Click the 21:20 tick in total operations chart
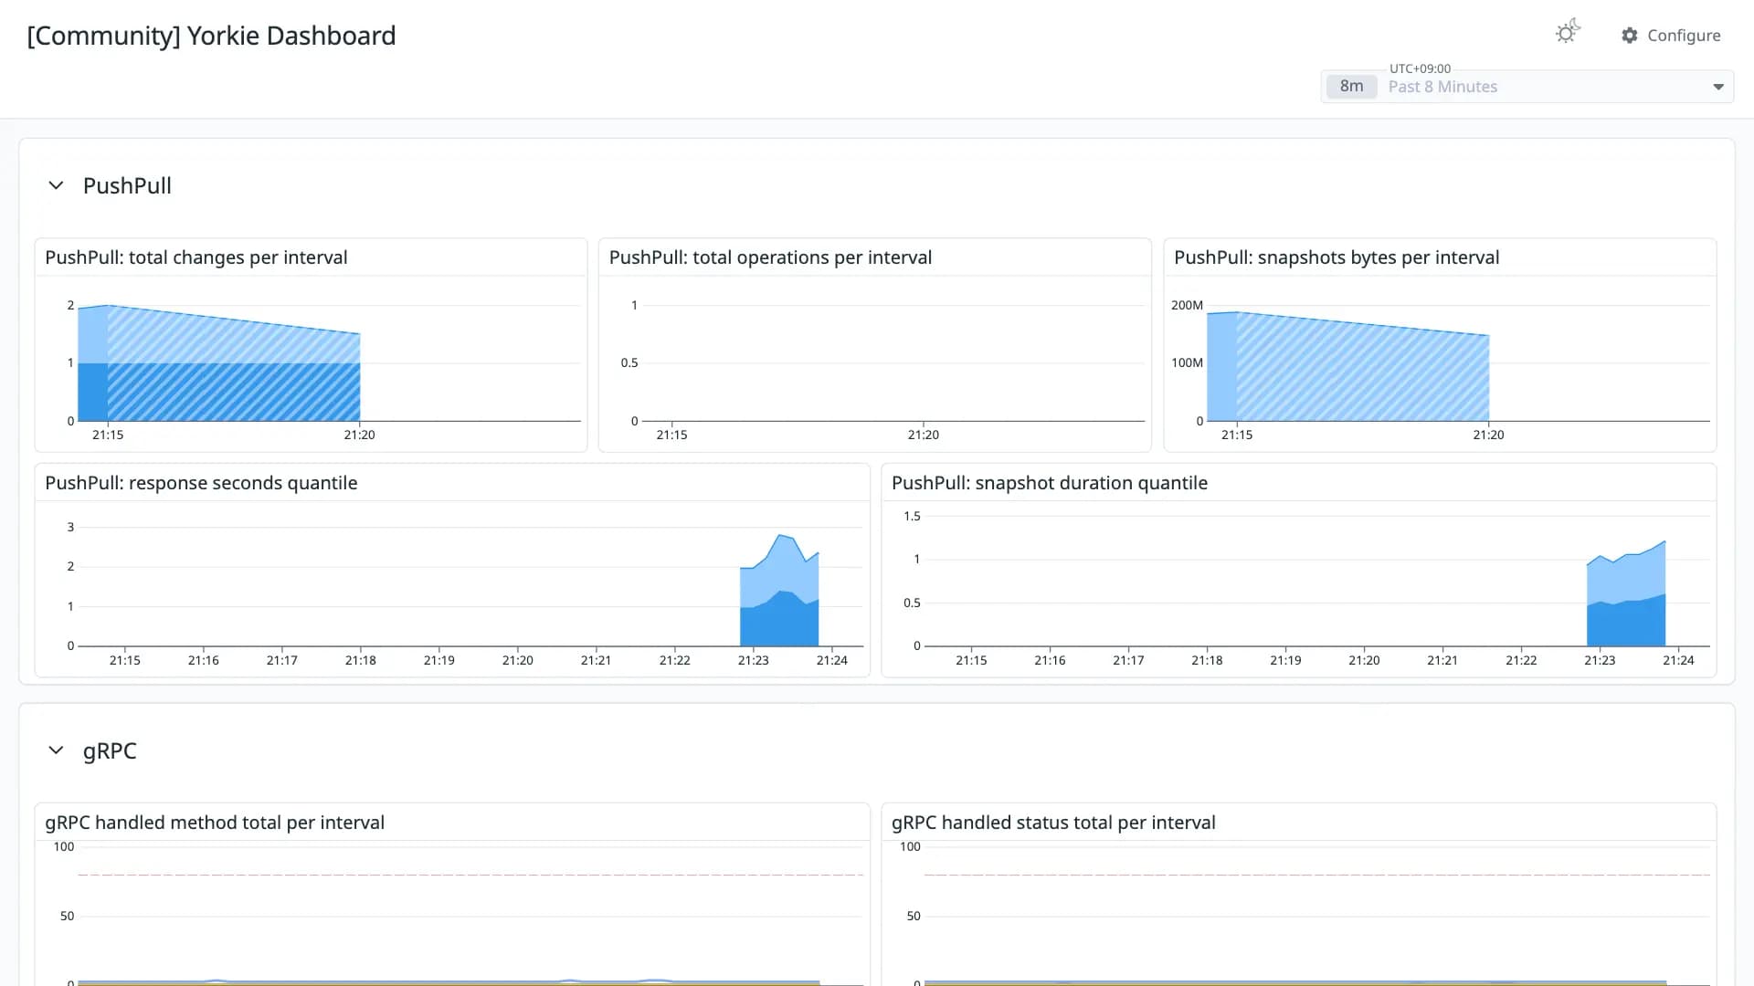The height and width of the screenshot is (986, 1754). [924, 435]
